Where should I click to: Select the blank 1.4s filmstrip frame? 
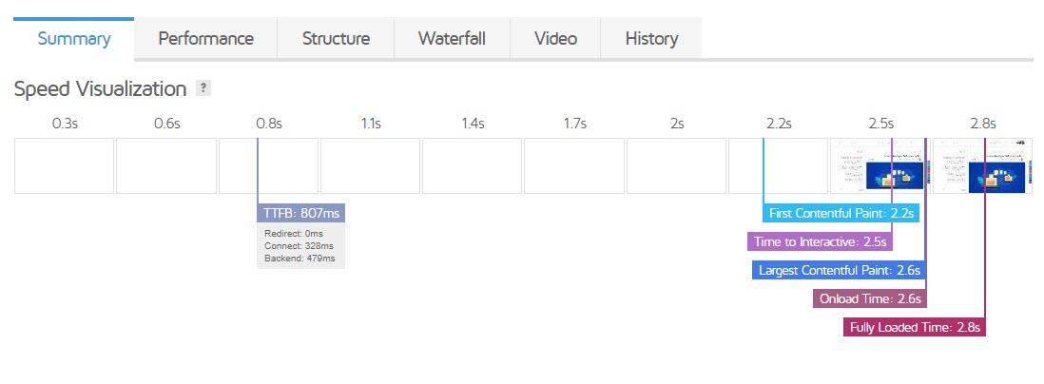click(472, 166)
